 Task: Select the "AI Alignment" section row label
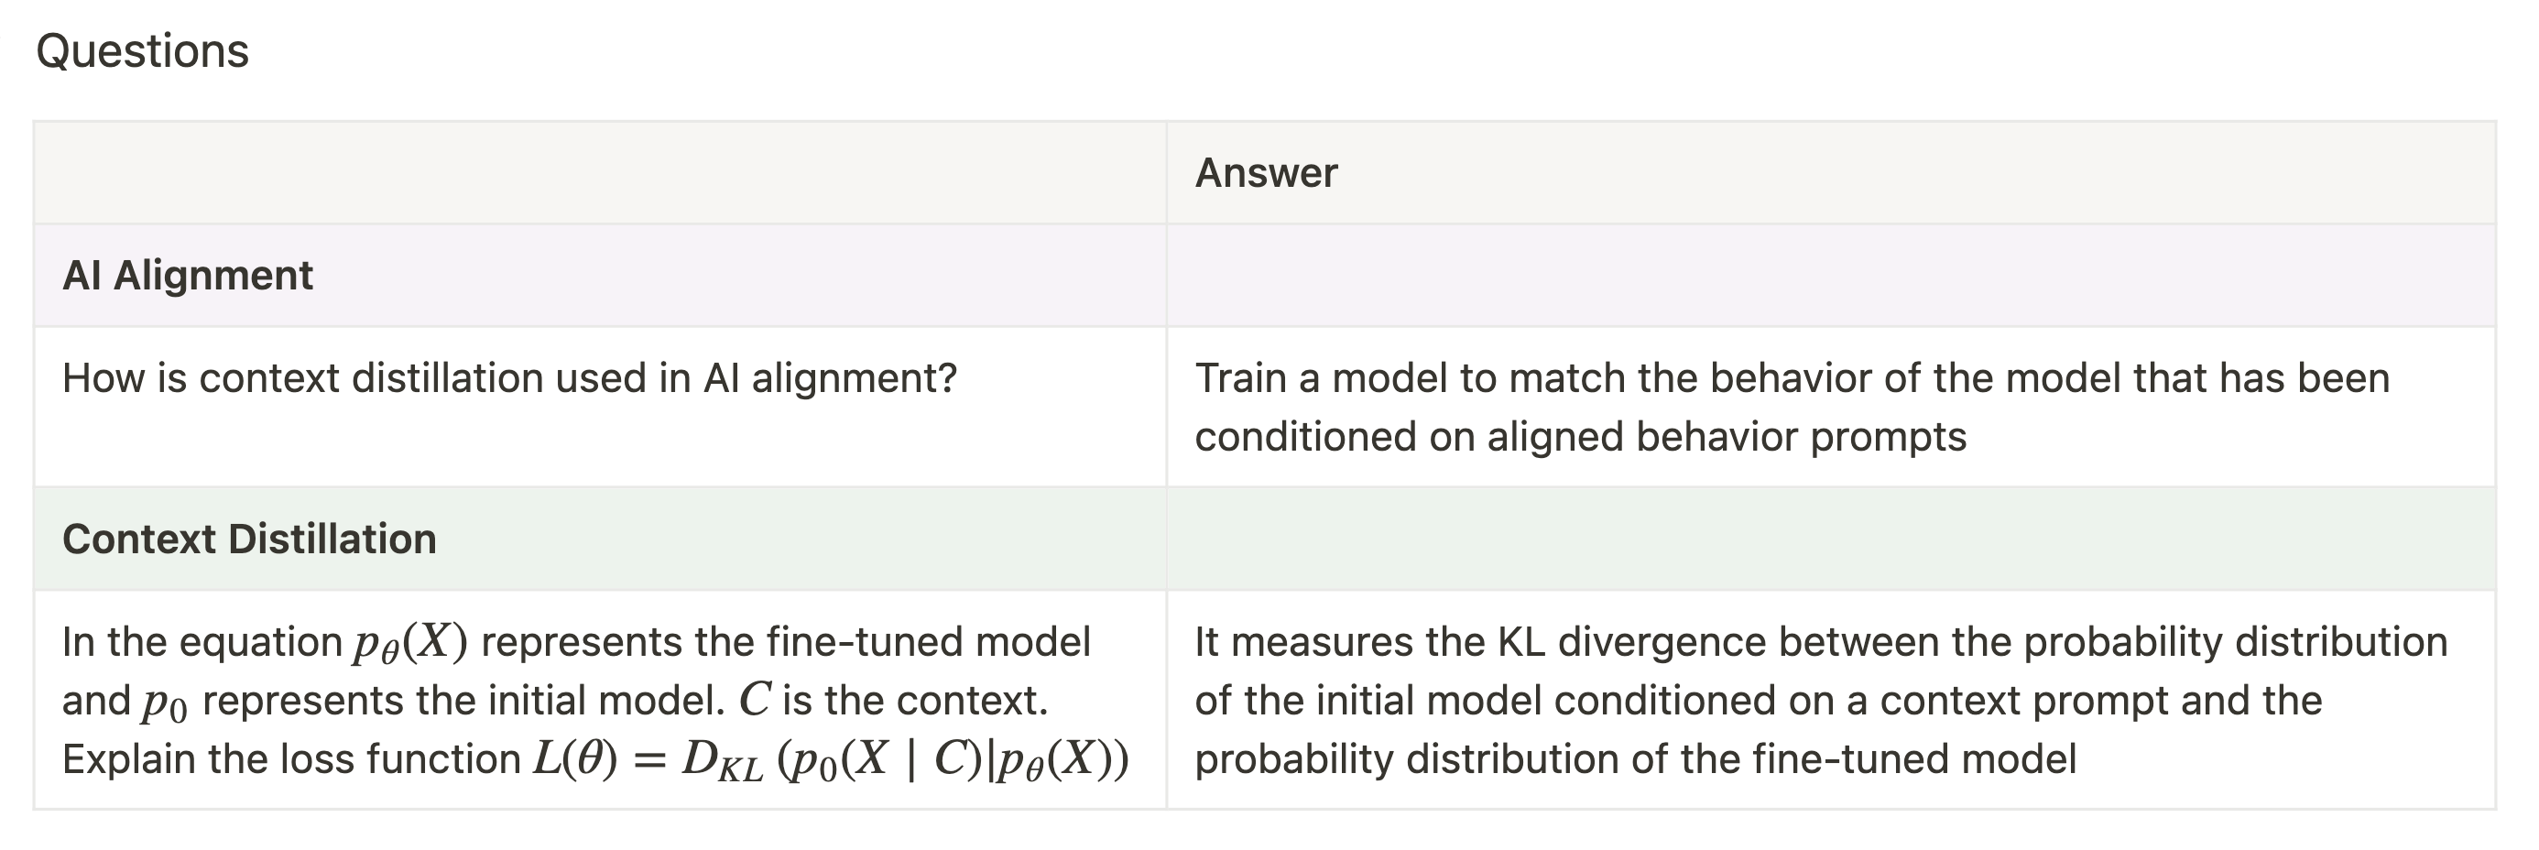[x=187, y=276]
